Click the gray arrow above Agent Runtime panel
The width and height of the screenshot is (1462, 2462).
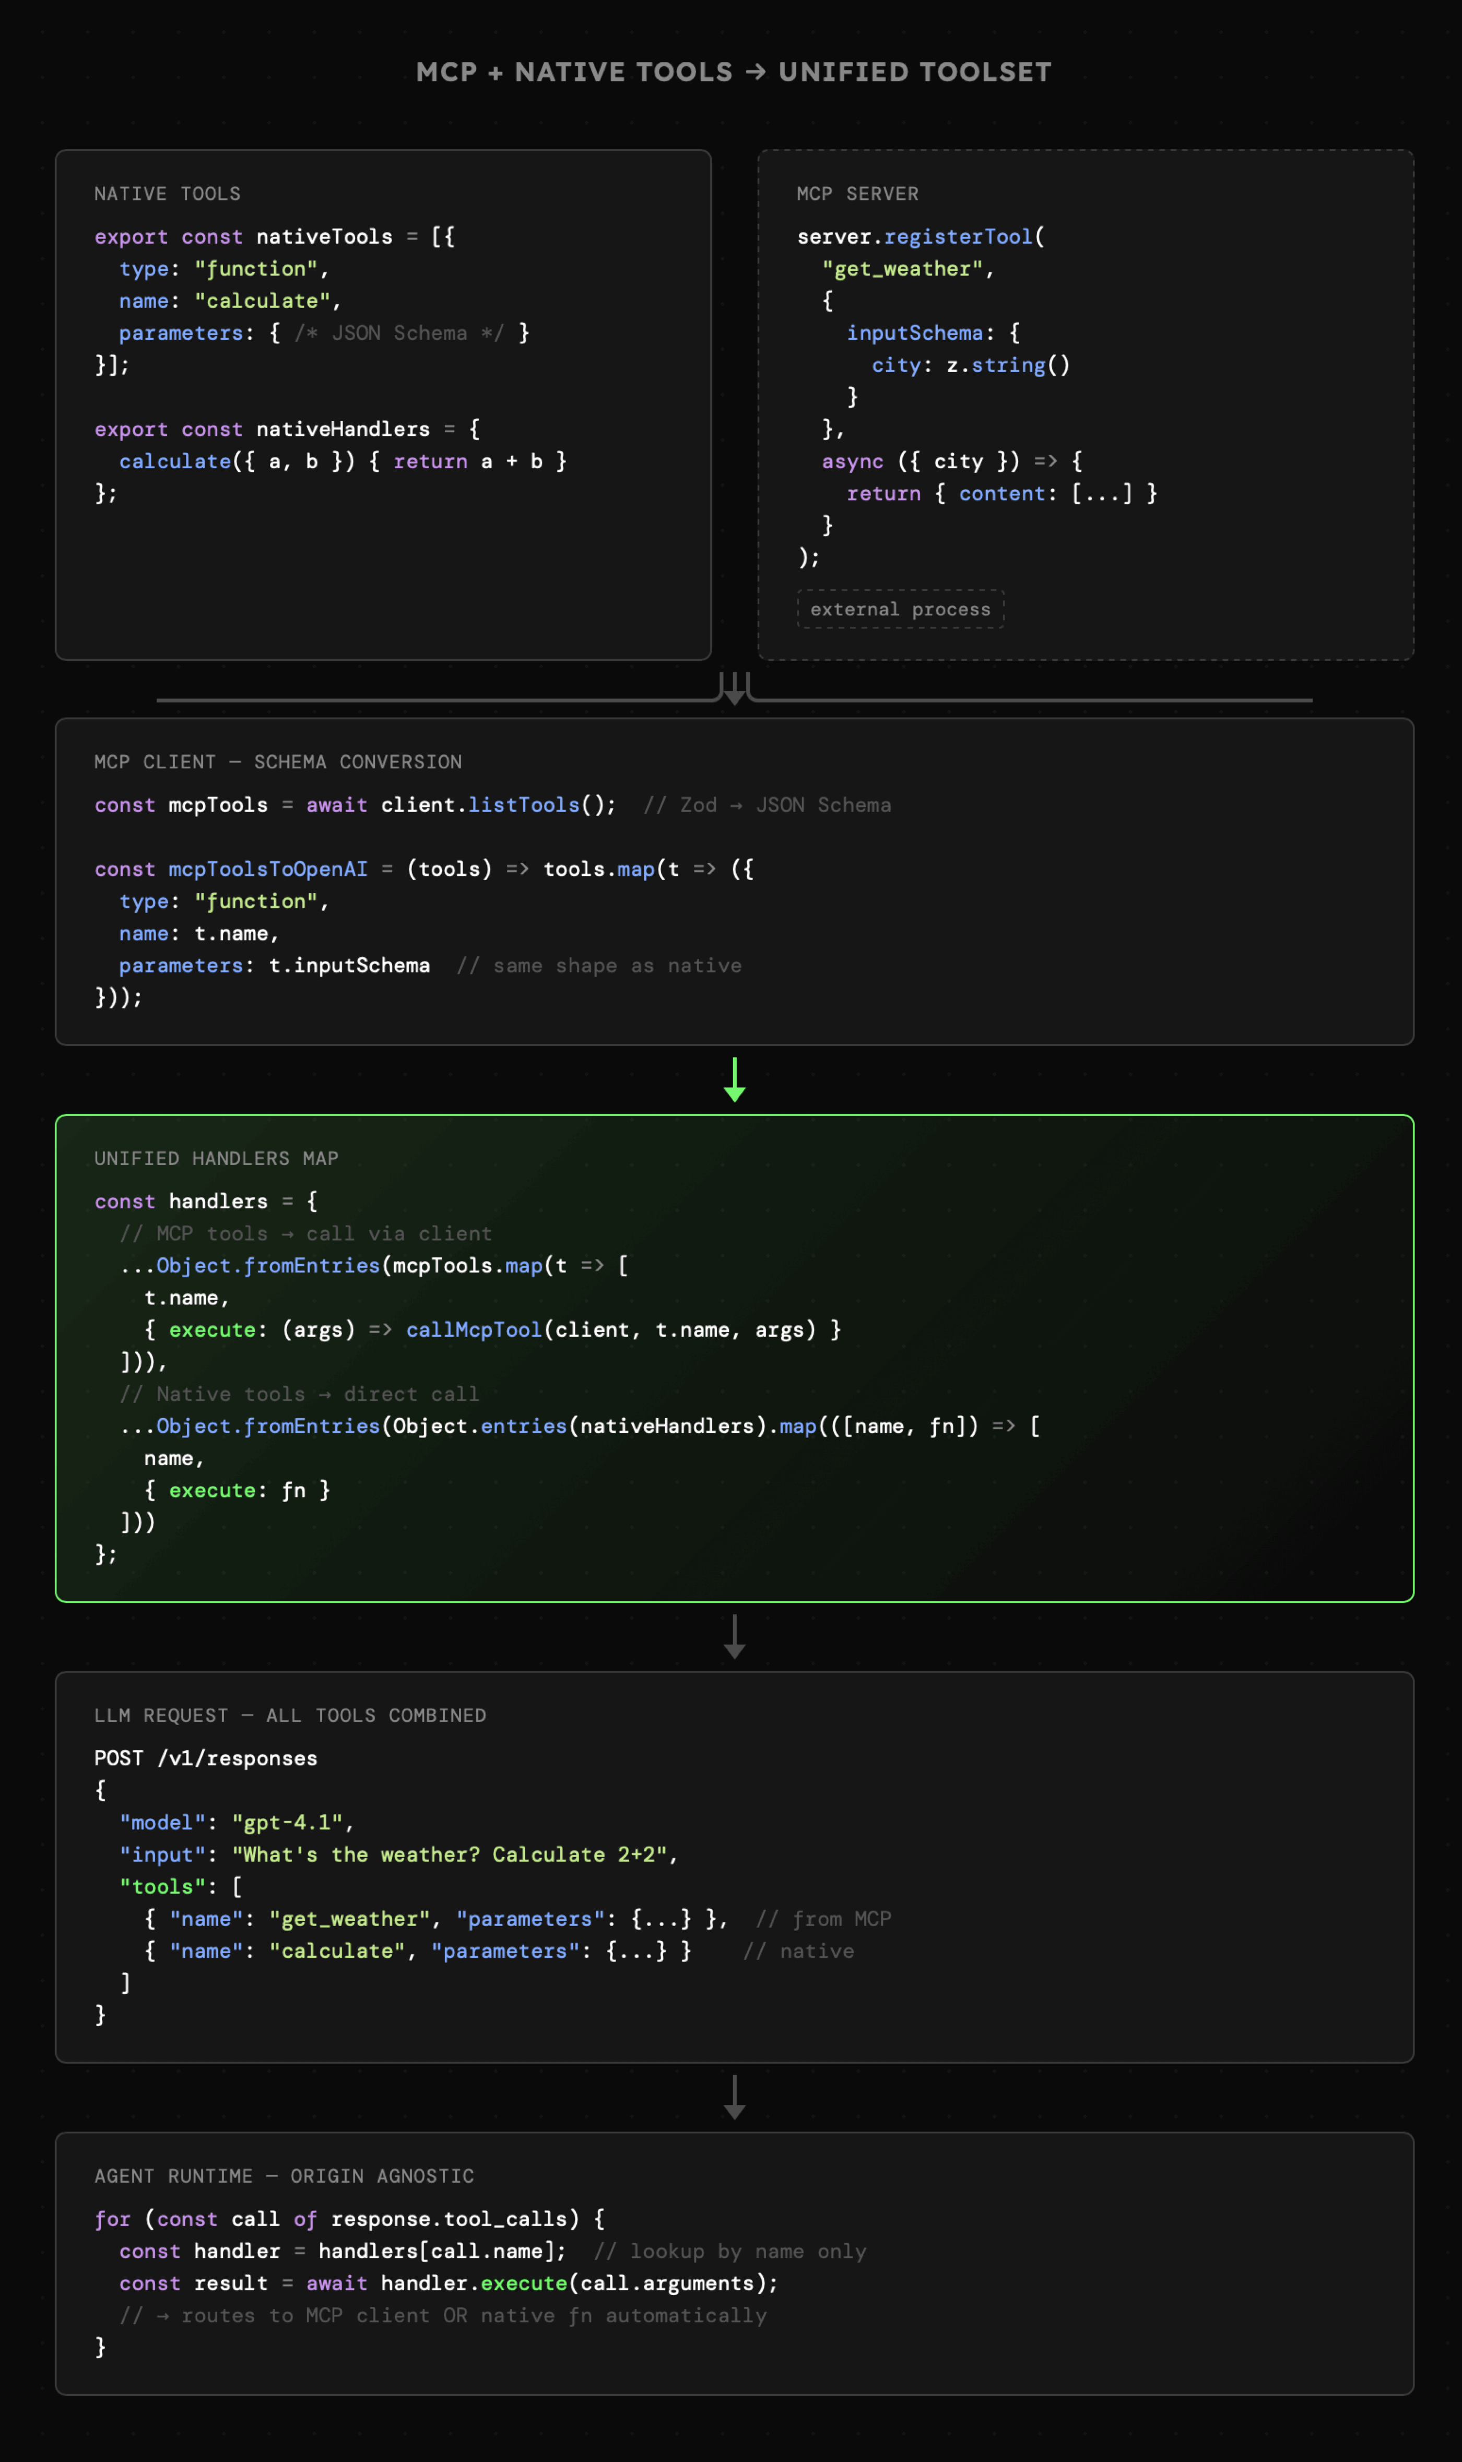point(734,2097)
